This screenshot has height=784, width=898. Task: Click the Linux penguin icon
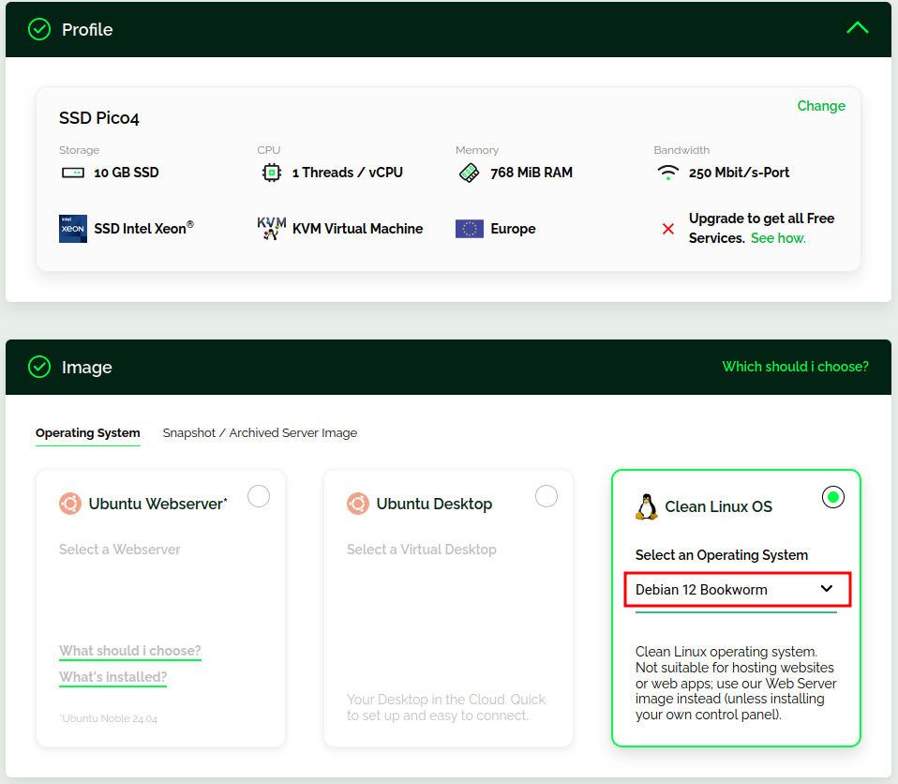646,506
